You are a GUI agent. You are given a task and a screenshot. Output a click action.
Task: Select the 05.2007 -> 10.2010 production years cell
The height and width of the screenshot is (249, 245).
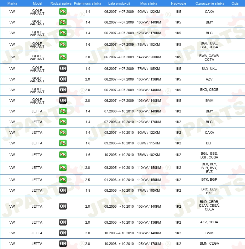pyautogui.click(x=119, y=132)
